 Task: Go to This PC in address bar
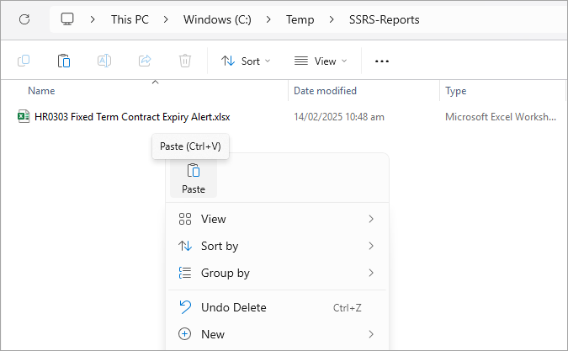130,19
